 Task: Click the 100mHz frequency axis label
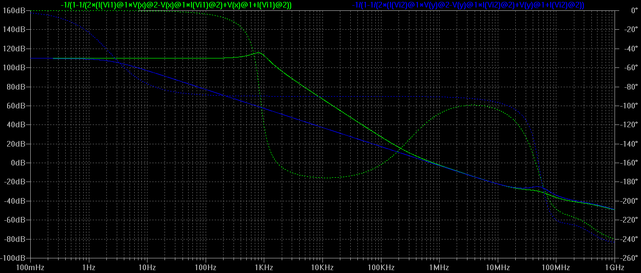pyautogui.click(x=30, y=268)
